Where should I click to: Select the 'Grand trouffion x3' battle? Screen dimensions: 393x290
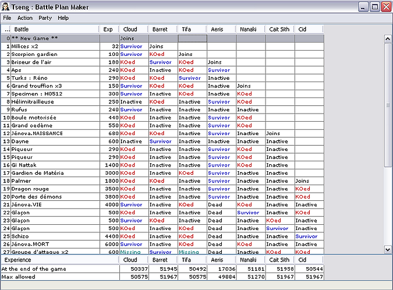[162, 86]
